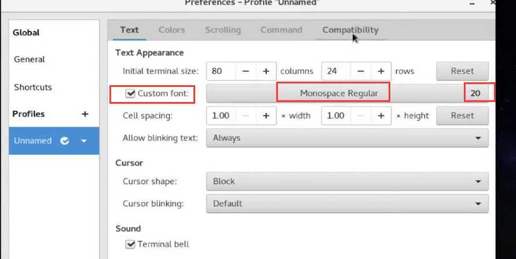516x259 pixels.
Task: Open the Allow blinking text dropdown
Action: click(347, 138)
